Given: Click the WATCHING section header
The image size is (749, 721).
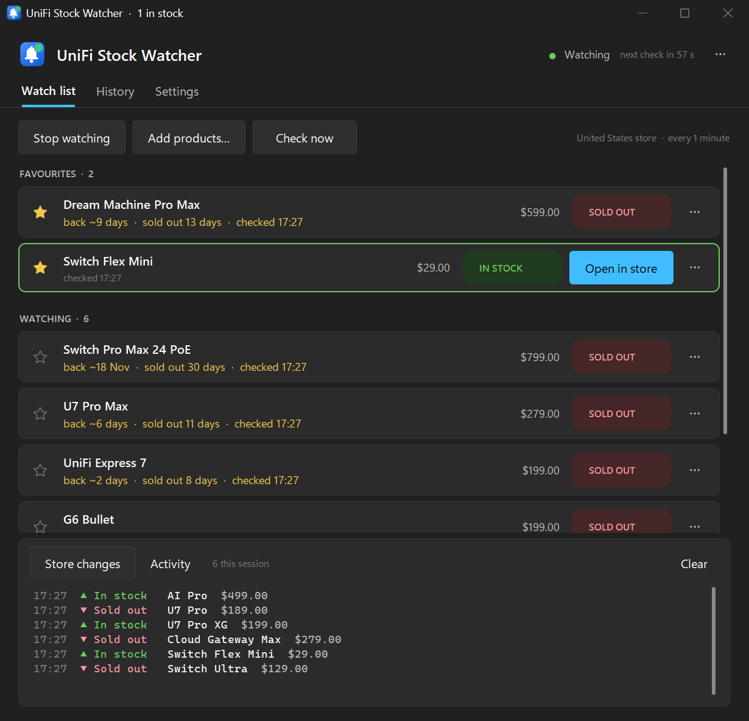Looking at the screenshot, I should 54,319.
